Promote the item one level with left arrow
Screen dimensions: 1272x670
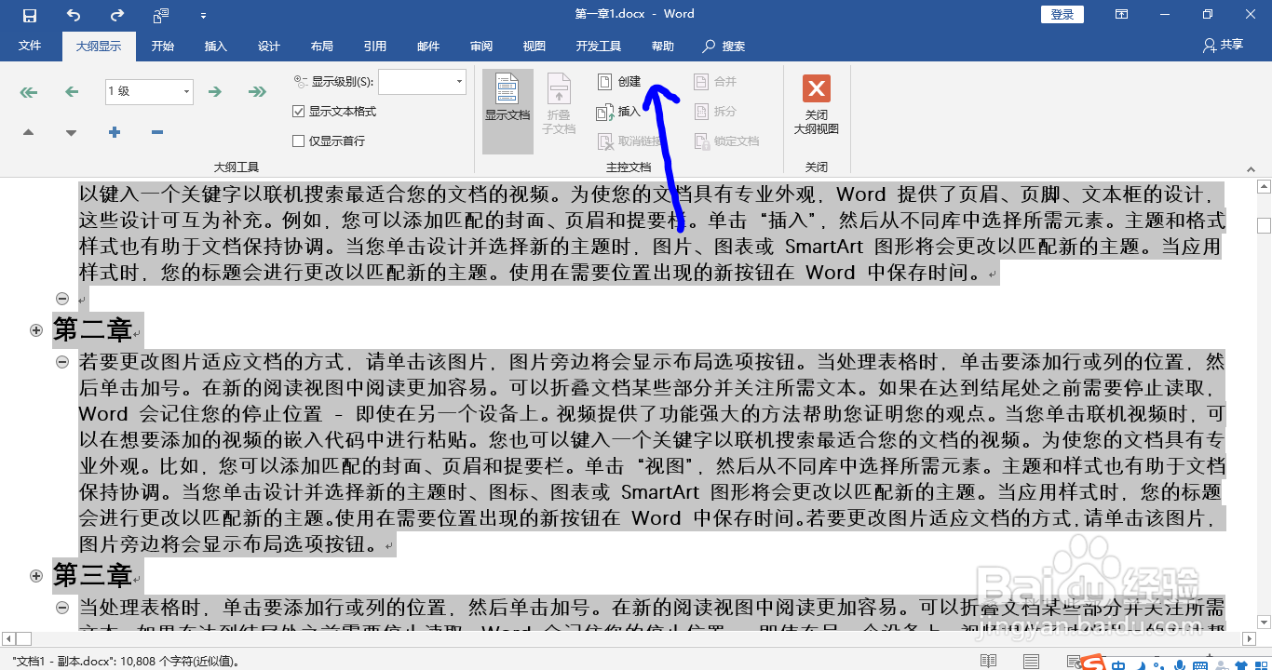72,91
